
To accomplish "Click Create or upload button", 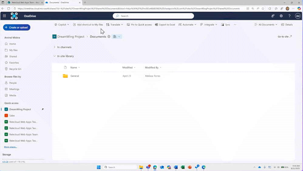I will pyautogui.click(x=17, y=27).
